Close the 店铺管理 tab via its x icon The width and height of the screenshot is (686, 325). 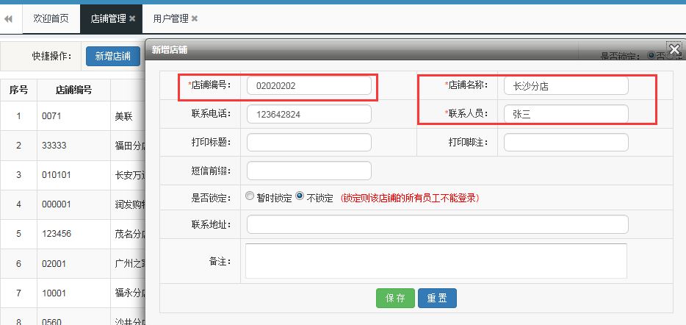click(x=132, y=19)
